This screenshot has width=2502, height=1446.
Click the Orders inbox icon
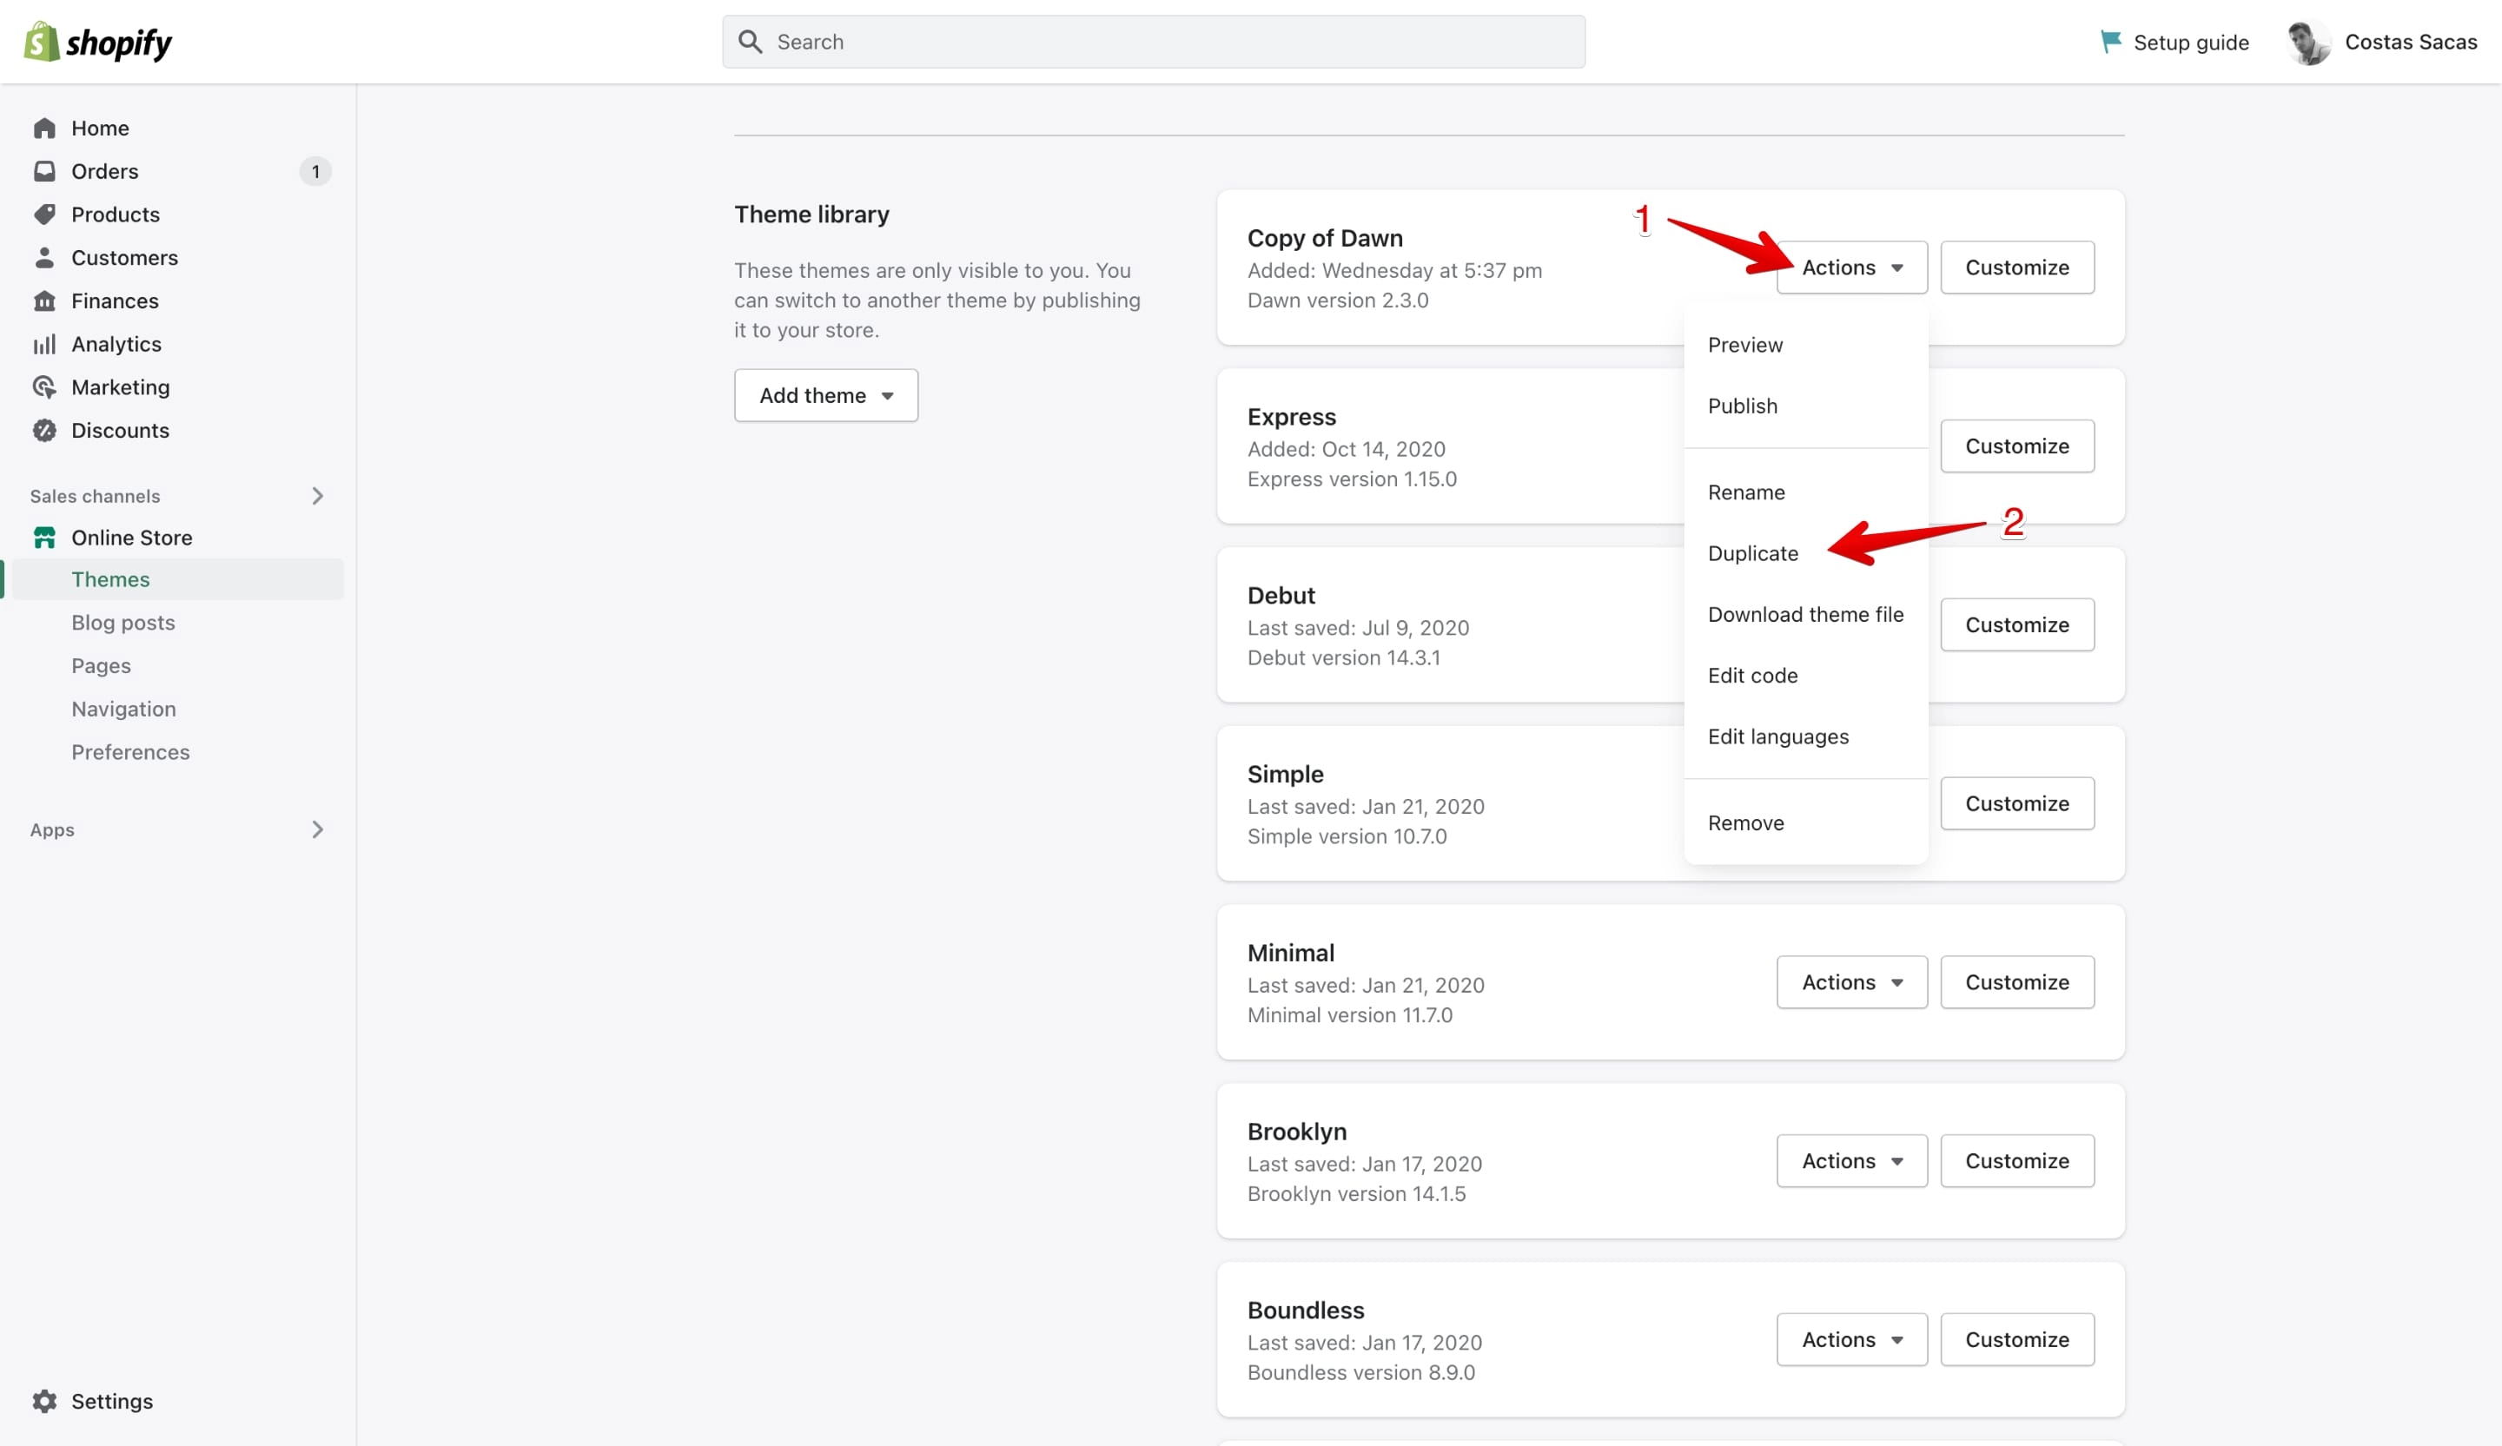pyautogui.click(x=44, y=171)
